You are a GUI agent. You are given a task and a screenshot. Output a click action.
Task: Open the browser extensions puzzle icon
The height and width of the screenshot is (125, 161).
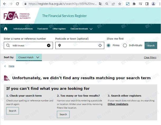(x=134, y=4)
